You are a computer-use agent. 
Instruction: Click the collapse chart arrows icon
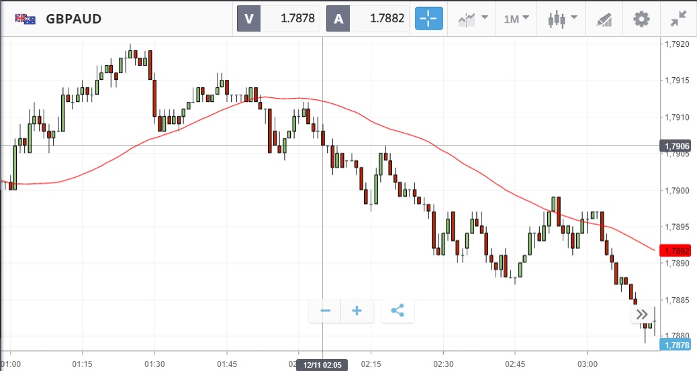point(678,19)
